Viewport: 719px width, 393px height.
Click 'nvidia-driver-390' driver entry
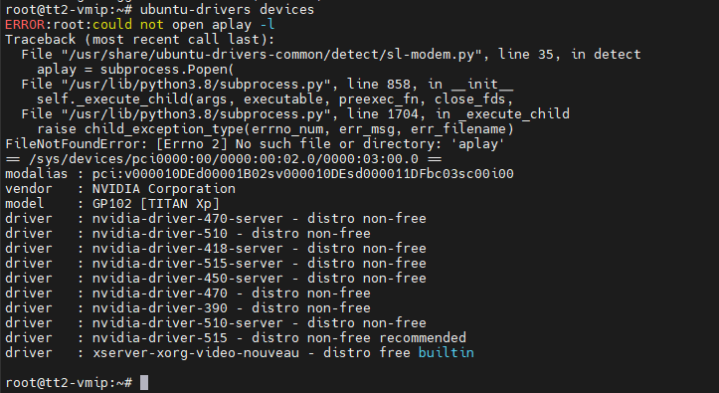(188, 307)
